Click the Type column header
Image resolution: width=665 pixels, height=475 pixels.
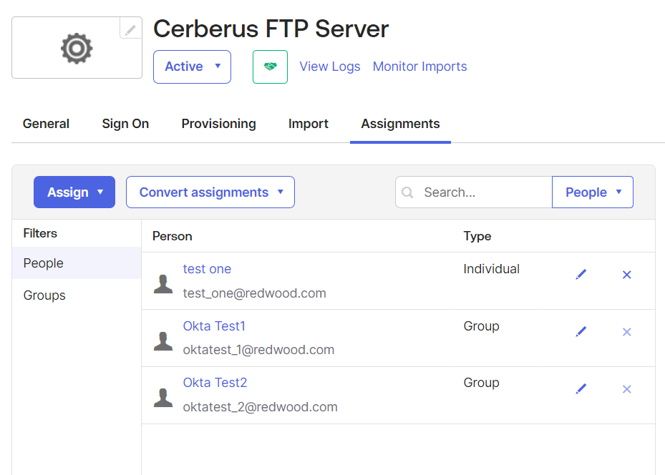pyautogui.click(x=477, y=236)
